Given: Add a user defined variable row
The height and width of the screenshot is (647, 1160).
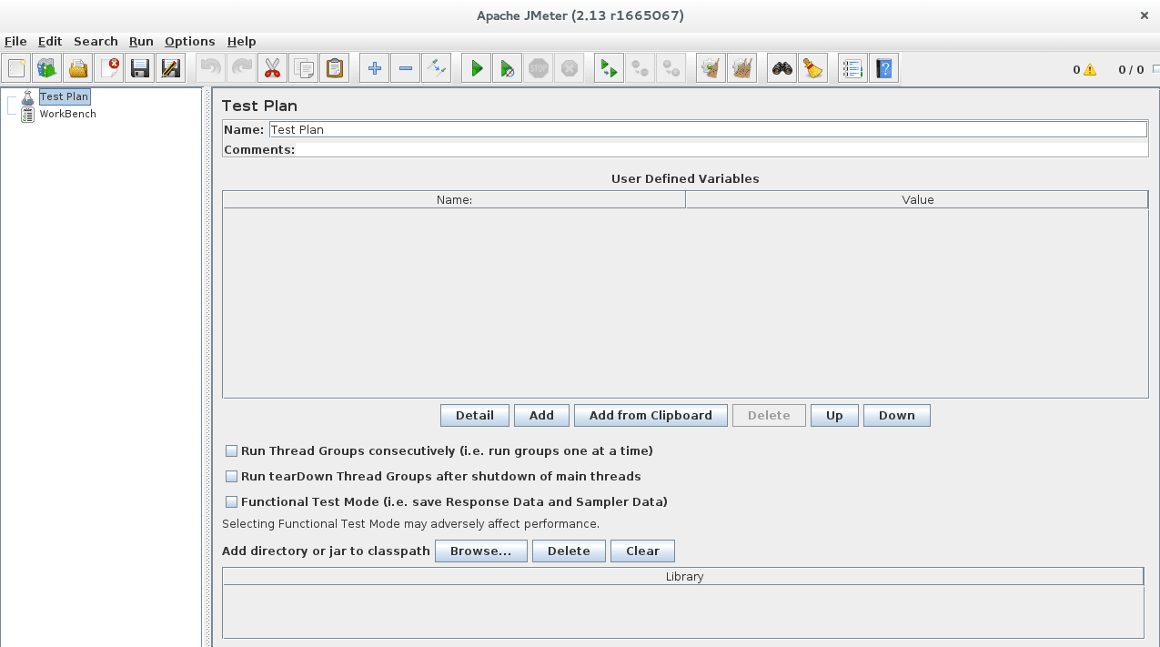Looking at the screenshot, I should click(x=541, y=415).
